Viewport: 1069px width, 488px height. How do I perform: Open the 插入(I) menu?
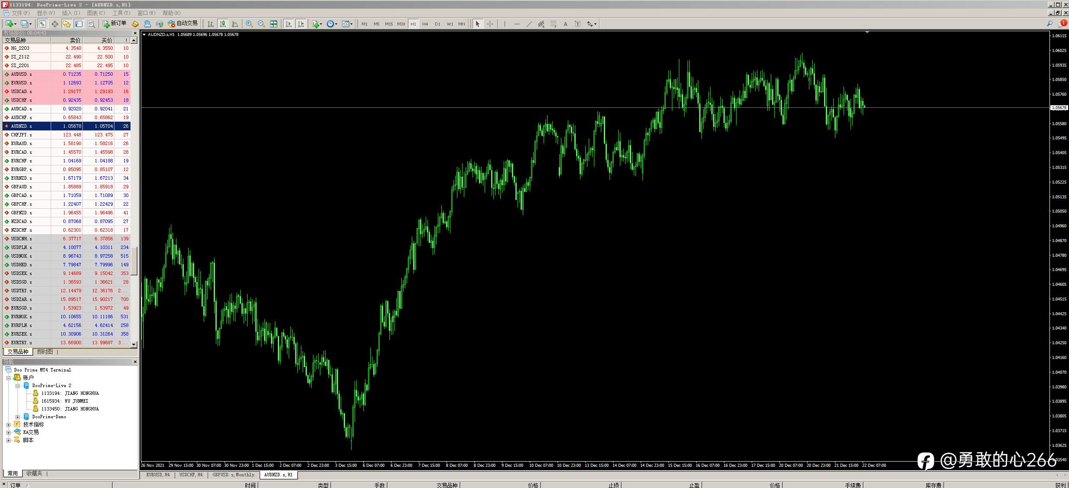coord(71,13)
